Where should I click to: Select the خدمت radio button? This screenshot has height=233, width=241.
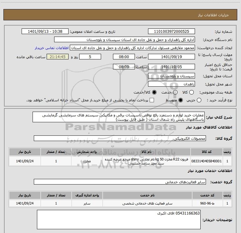pos(175,92)
